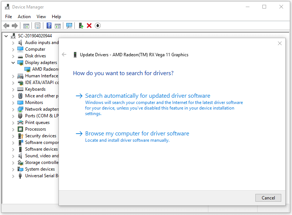Expand the Monitors node arrow

(x=13, y=103)
